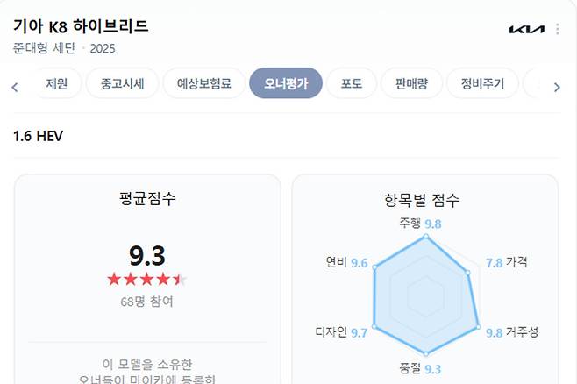
Task: Open the 판매량 tab
Action: coord(410,84)
